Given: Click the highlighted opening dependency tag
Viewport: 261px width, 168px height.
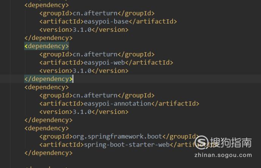Looking at the screenshot, I should point(46,46).
